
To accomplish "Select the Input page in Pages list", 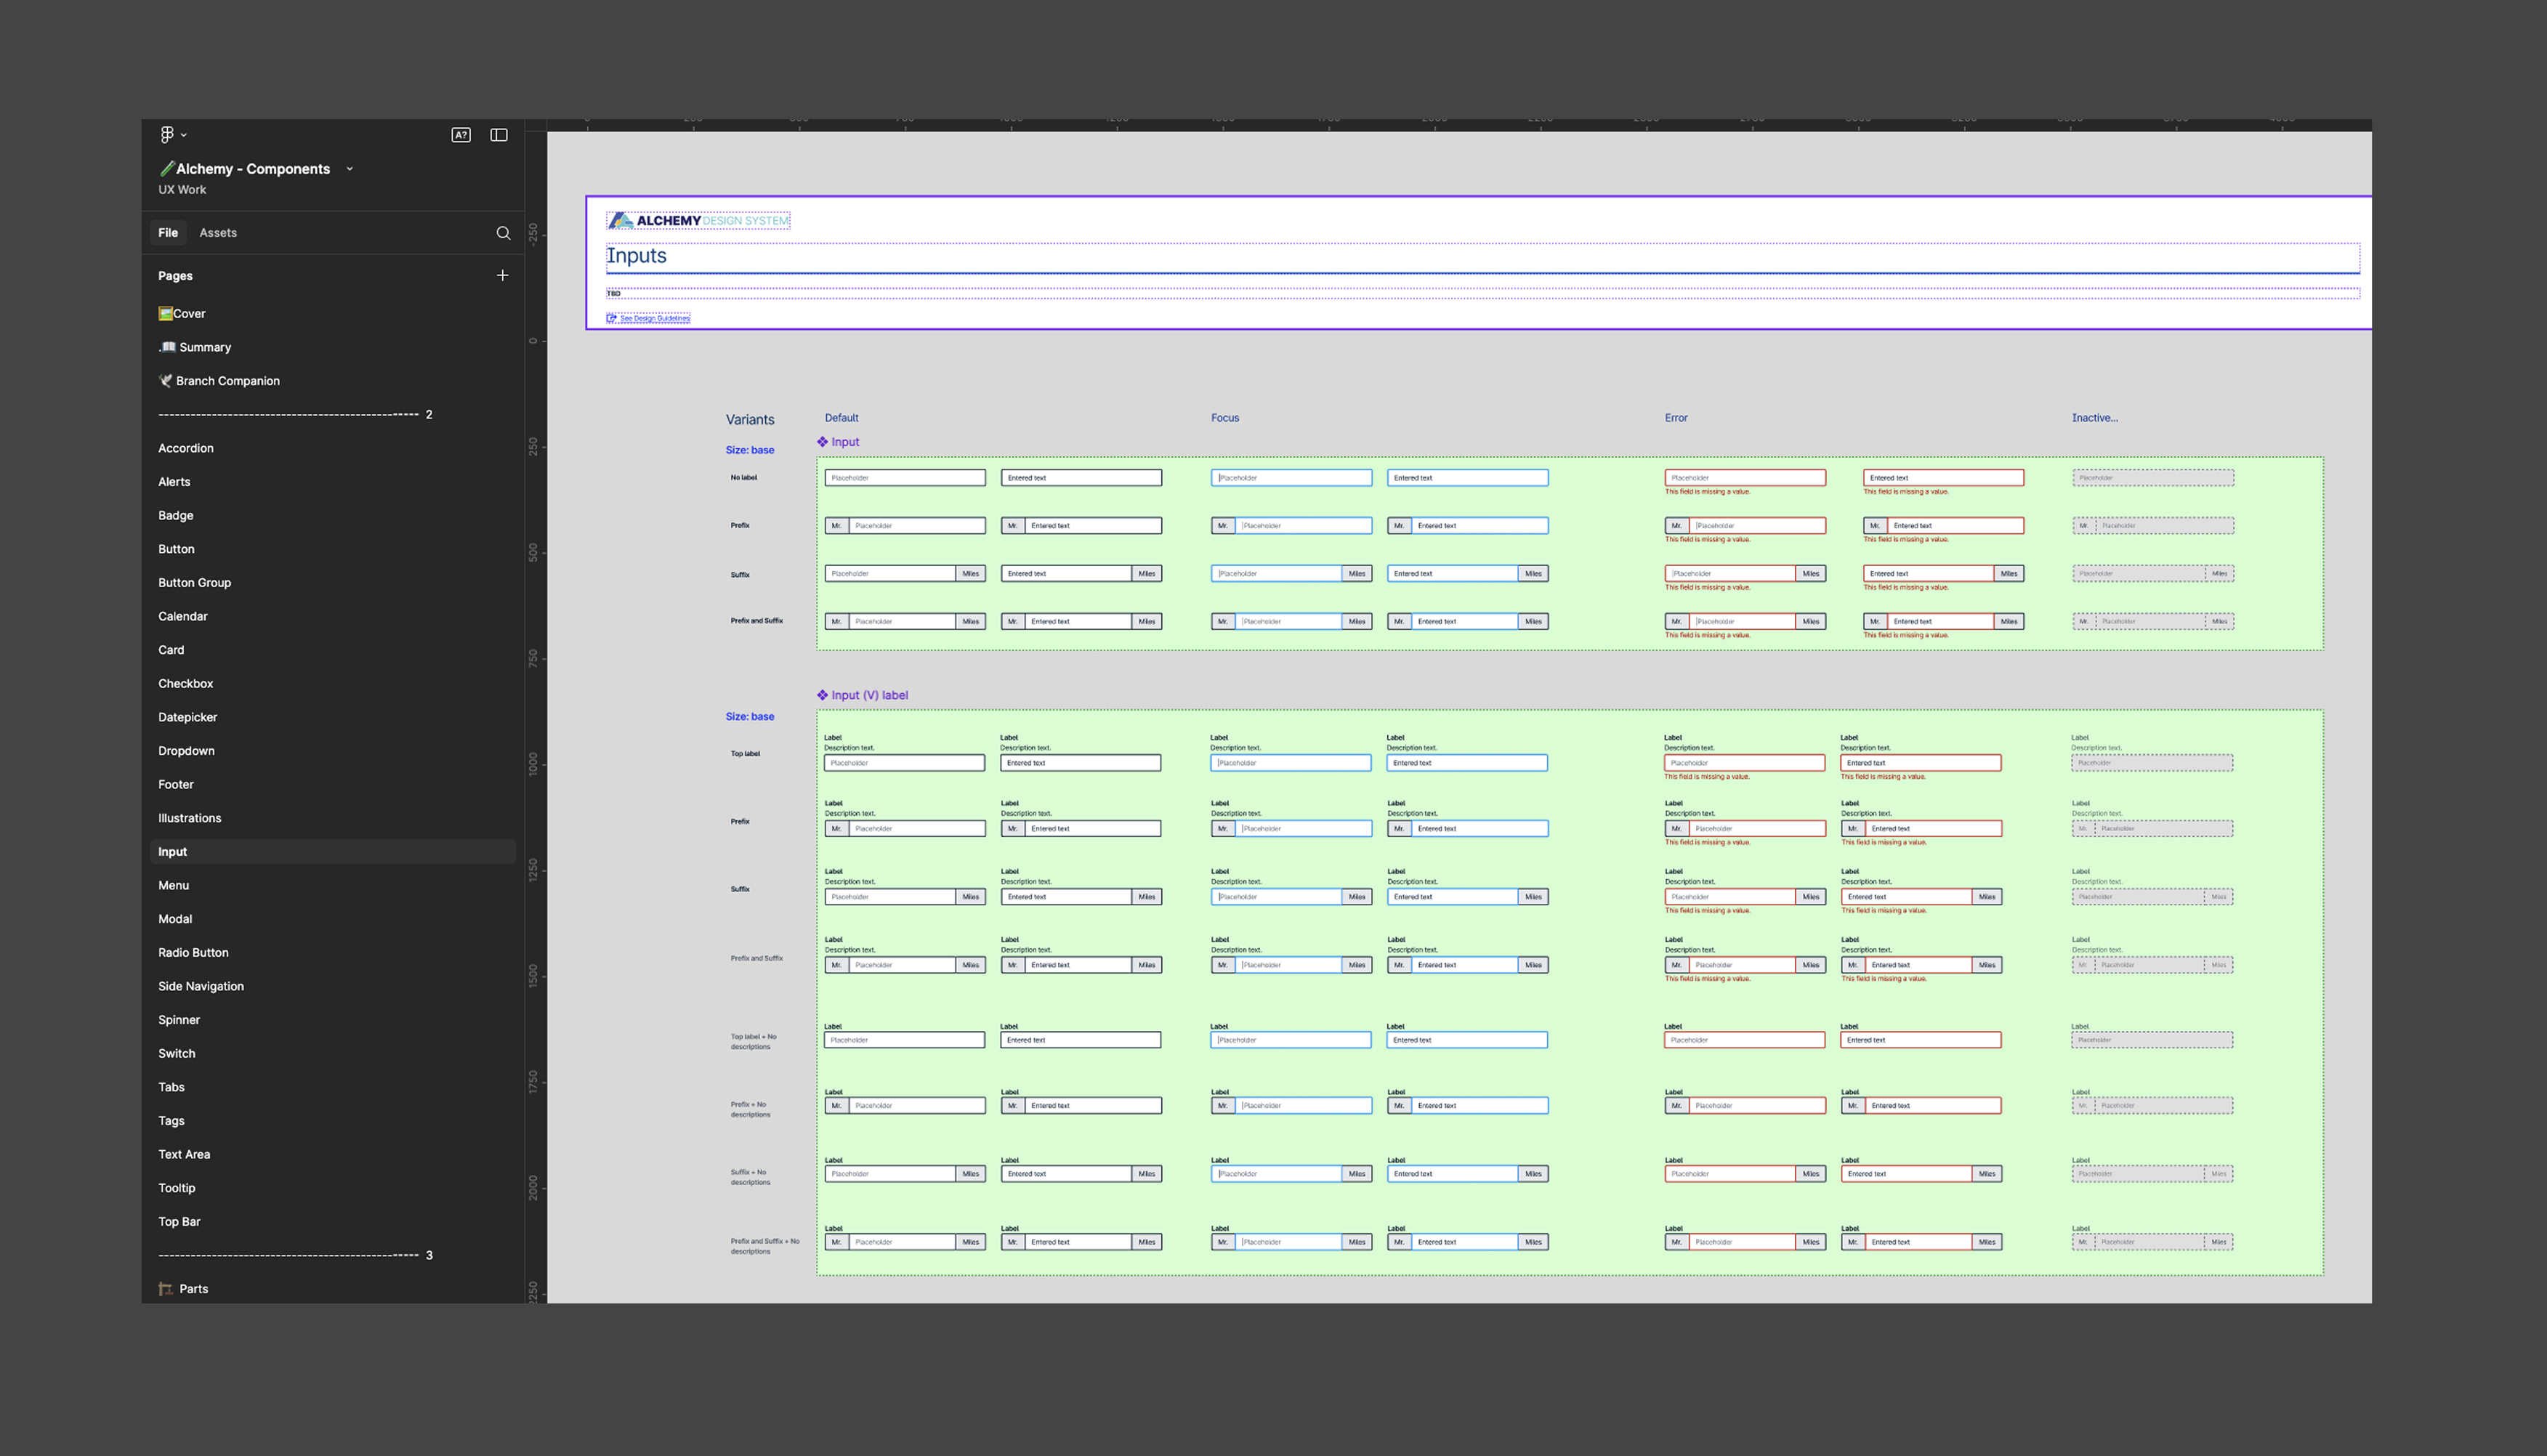I will [172, 851].
